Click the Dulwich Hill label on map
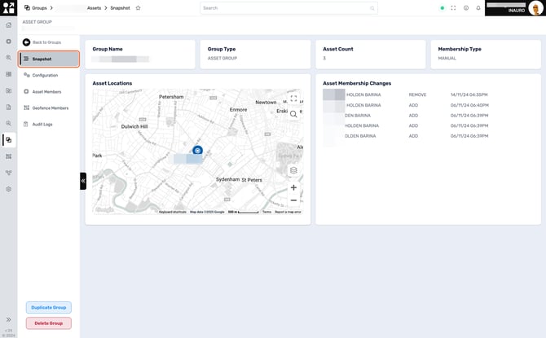This screenshot has width=546, height=338. point(134,126)
